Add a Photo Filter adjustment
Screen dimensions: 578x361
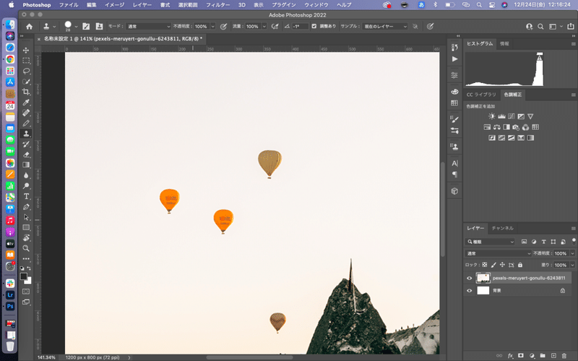point(516,127)
